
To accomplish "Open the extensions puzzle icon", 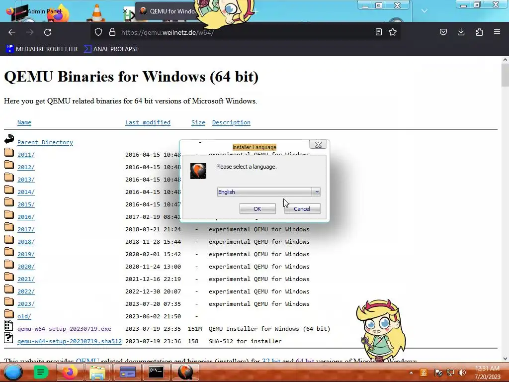I will (x=479, y=32).
